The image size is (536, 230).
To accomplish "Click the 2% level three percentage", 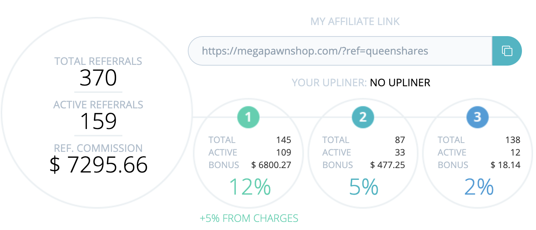I will click(x=479, y=187).
